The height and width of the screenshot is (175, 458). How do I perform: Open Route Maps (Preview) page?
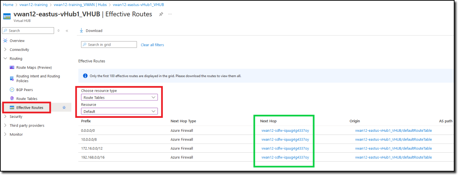(34, 67)
